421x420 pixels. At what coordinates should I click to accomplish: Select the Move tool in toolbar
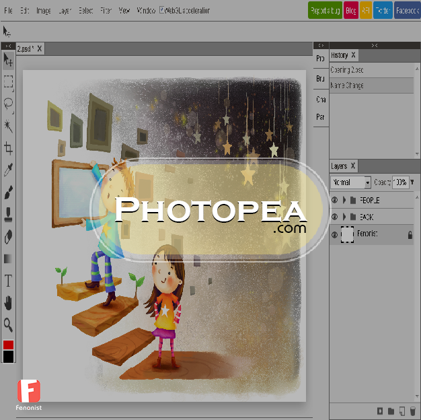[8, 60]
